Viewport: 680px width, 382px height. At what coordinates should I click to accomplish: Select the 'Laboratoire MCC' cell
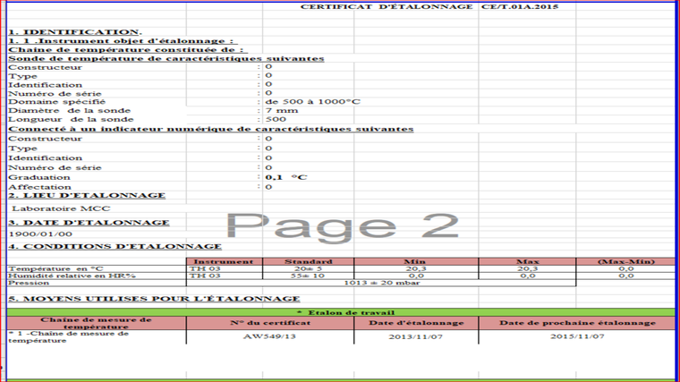49,208
